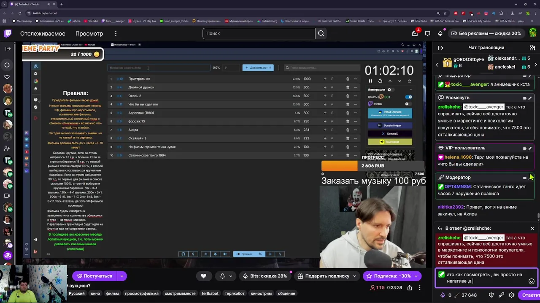This screenshot has width=540, height=303.
Task: Add amount to Пристрели их lot
Action: 325,79
